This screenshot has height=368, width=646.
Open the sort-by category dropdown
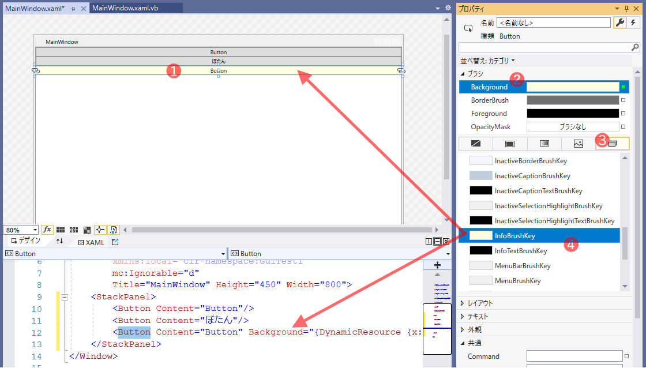tap(487, 61)
